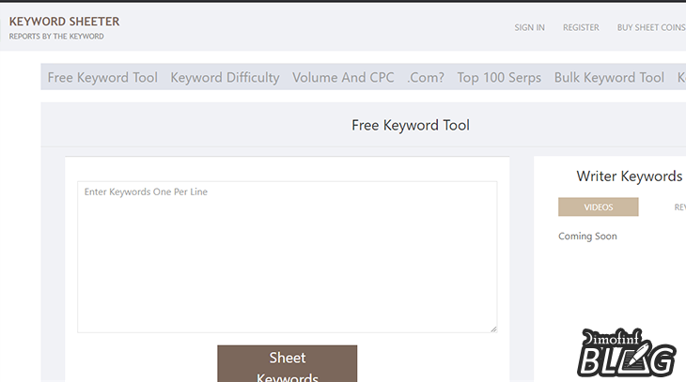This screenshot has height=382, width=686.
Task: Click the textarea resize handle corner
Action: [x=493, y=329]
